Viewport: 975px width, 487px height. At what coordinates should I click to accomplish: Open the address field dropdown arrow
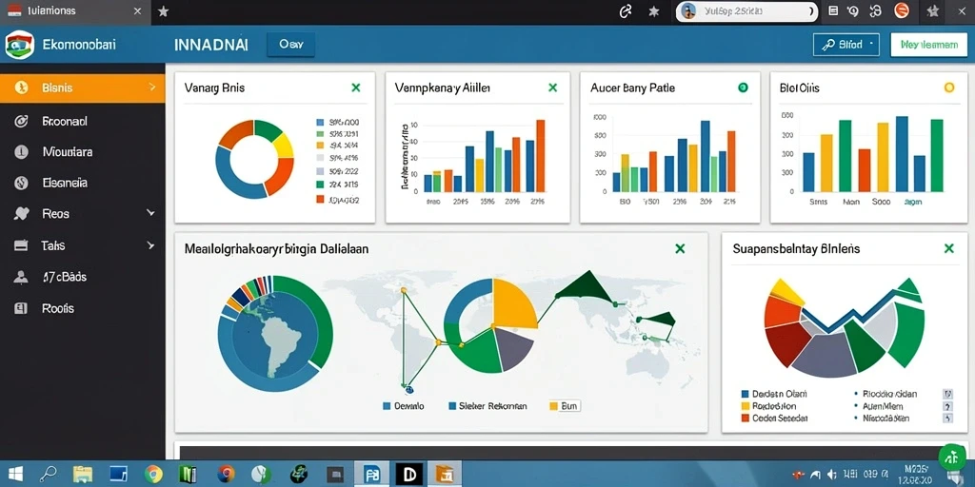tap(811, 11)
